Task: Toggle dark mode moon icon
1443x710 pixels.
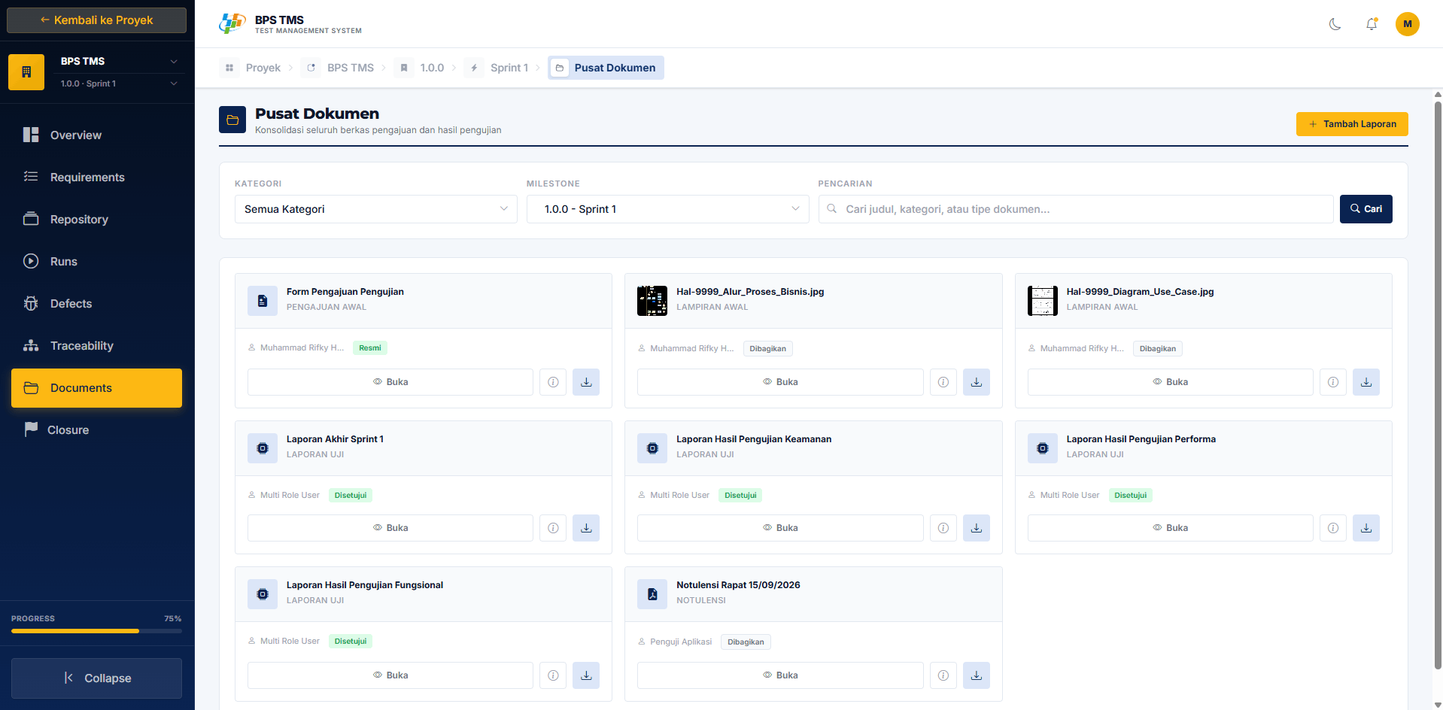Action: (x=1335, y=24)
